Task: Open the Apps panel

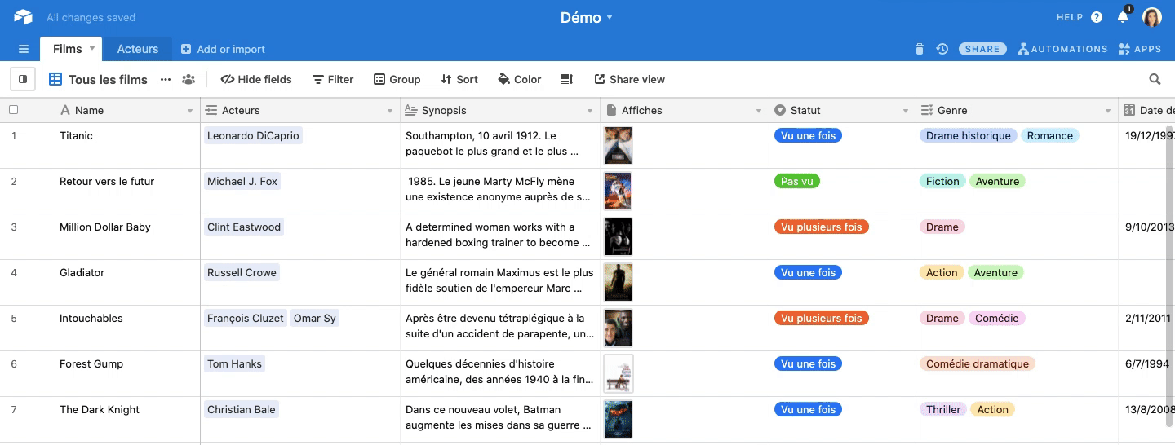Action: click(x=1140, y=49)
